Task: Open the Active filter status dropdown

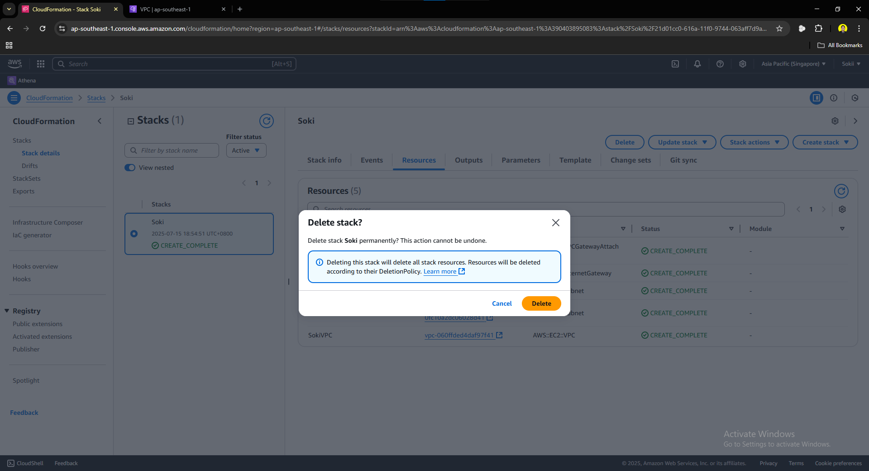Action: pos(246,150)
